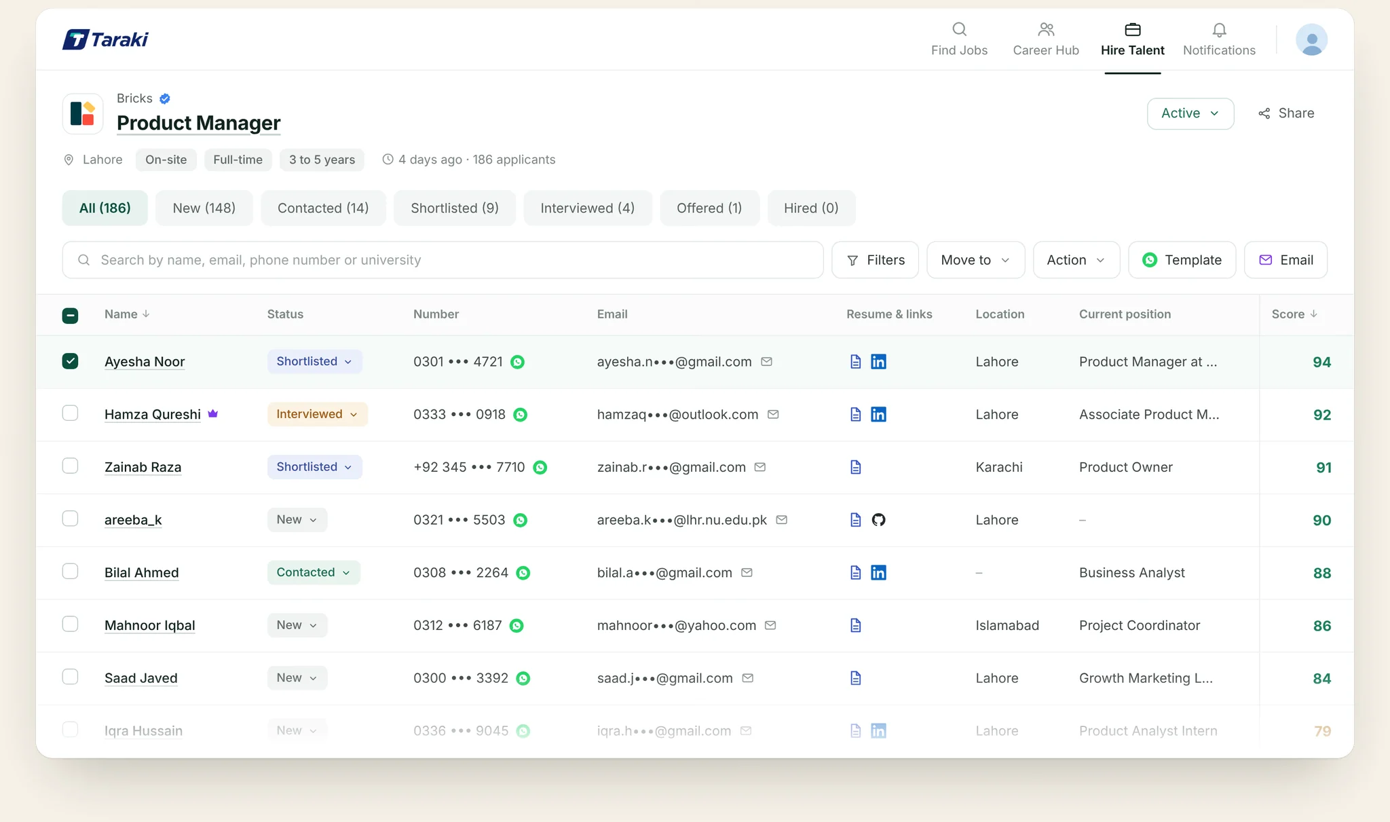The height and width of the screenshot is (822, 1390).
Task: Toggle the select-all header checkbox
Action: 70,315
